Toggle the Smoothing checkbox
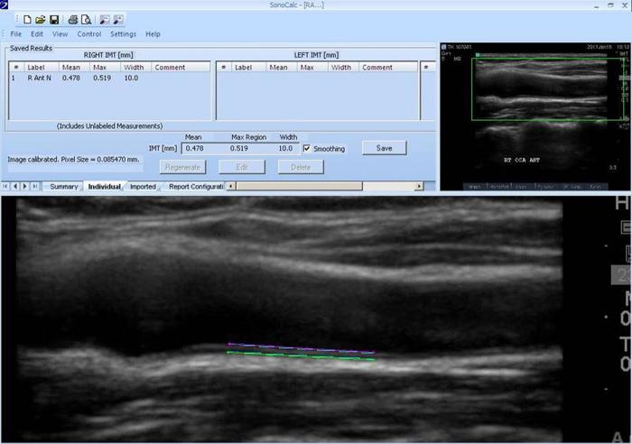 [x=308, y=148]
